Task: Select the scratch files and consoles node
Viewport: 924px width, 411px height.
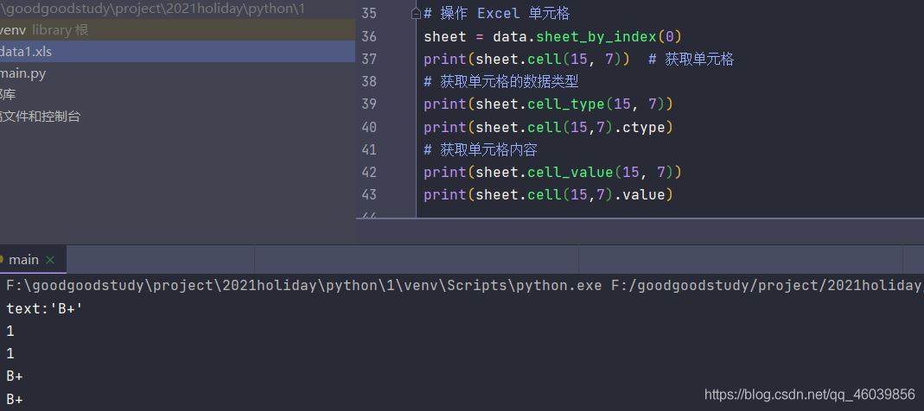Action: click(x=41, y=116)
